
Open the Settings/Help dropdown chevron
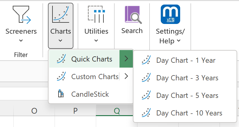pyautogui.click(x=179, y=41)
